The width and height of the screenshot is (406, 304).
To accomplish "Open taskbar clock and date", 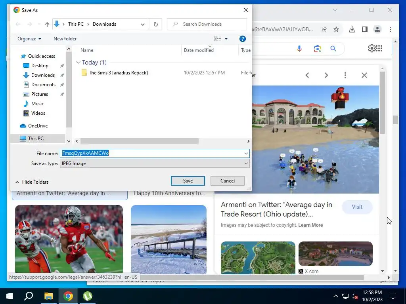I will (372, 296).
